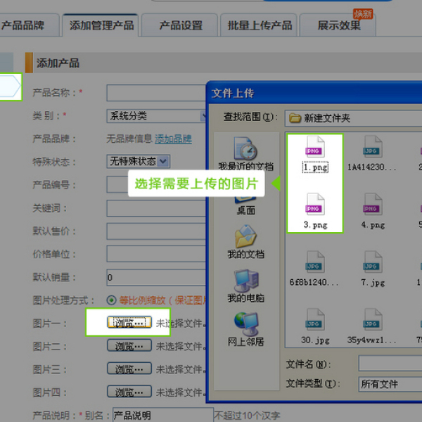Image resolution: width=422 pixels, height=422 pixels.
Task: Focus the 价格单位 input field
Action: click(156, 254)
